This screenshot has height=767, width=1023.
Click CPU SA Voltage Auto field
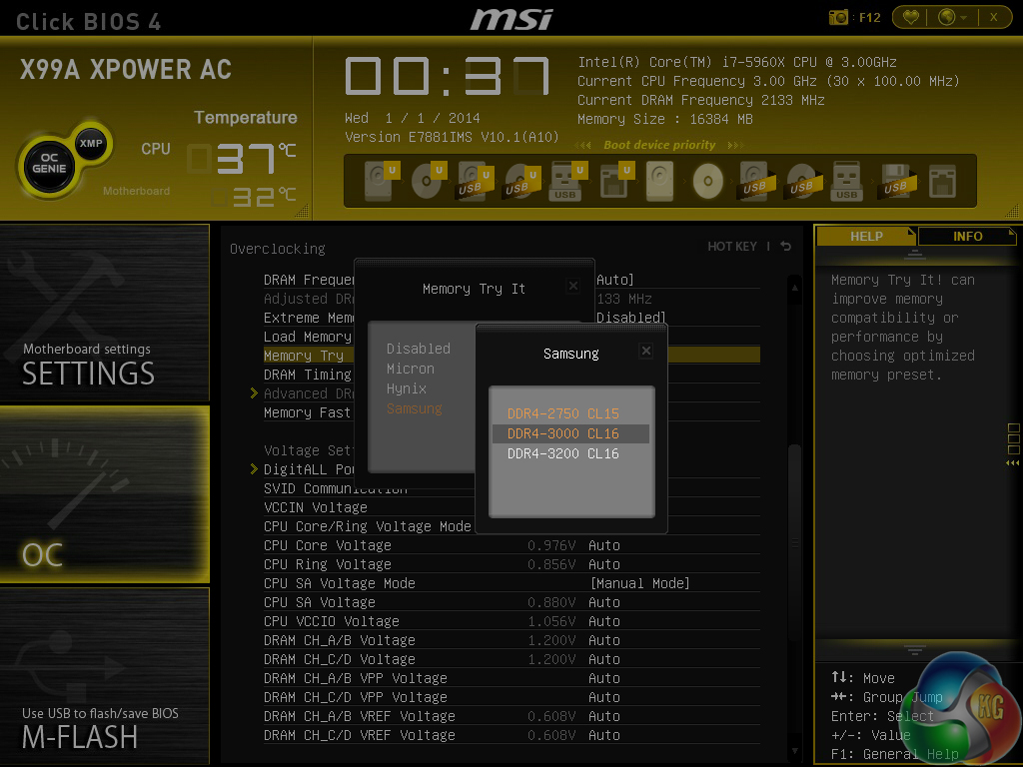(604, 602)
